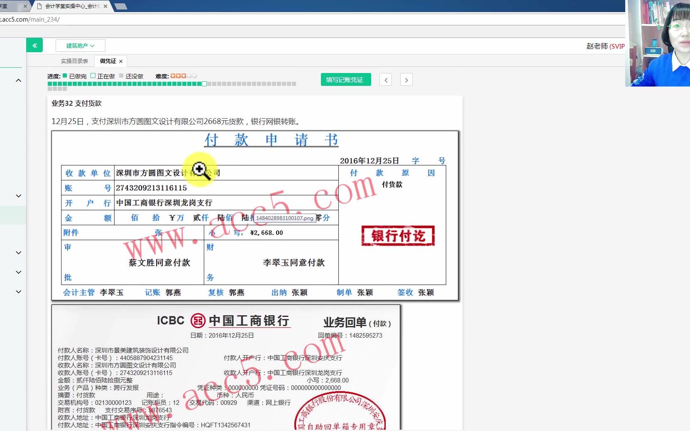
Task: Collapse the top sidebar section with the up chevron
Action: pyautogui.click(x=18, y=80)
